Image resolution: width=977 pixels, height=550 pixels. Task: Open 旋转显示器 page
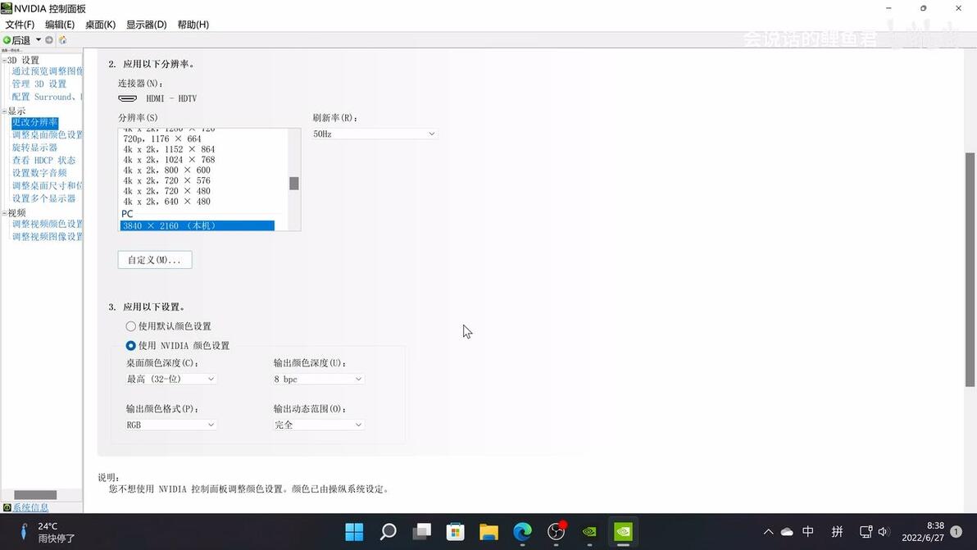pyautogui.click(x=34, y=148)
